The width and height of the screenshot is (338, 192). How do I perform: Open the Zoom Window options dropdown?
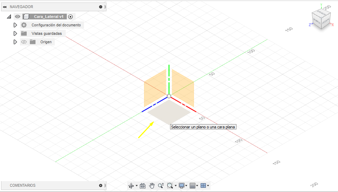[x=176, y=186]
